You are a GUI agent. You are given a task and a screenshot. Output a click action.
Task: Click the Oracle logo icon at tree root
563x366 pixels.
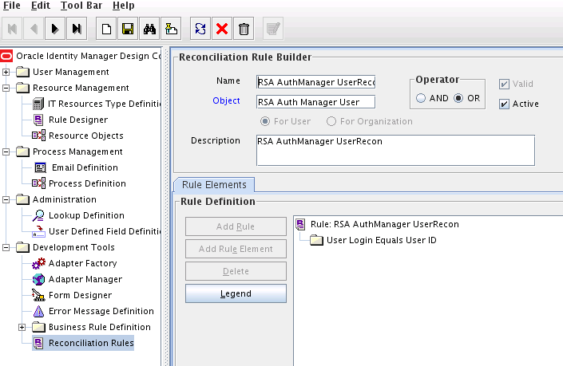6,56
